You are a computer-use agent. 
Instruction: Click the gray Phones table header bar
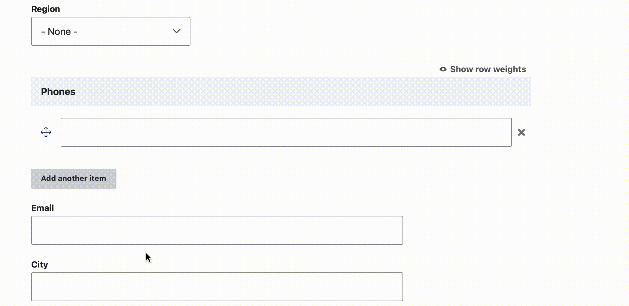pos(281,91)
